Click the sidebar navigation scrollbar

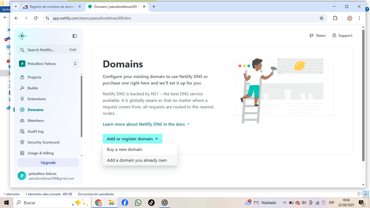coord(82,106)
